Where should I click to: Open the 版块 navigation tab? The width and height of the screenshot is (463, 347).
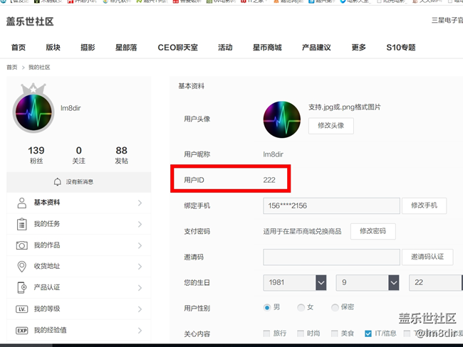pos(53,48)
